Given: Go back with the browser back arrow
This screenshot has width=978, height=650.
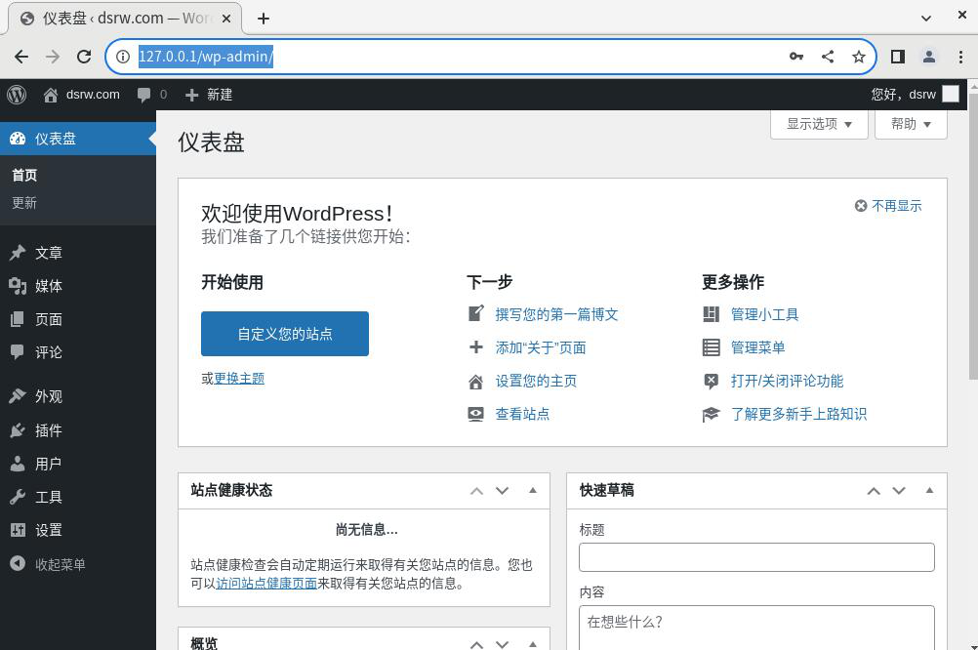Looking at the screenshot, I should click(x=21, y=57).
